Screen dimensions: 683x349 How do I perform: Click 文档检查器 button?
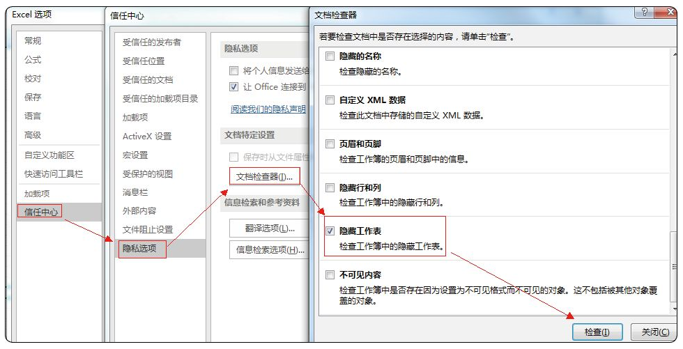click(265, 176)
